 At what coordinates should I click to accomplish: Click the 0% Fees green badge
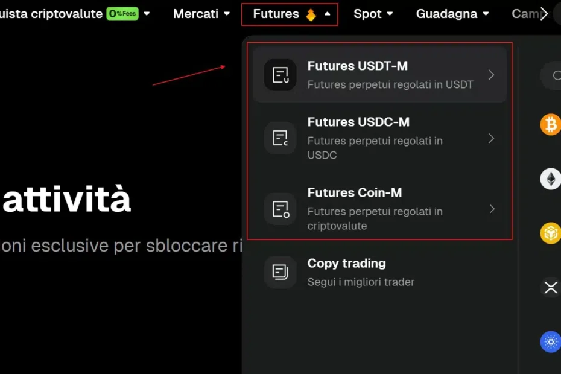coord(122,13)
